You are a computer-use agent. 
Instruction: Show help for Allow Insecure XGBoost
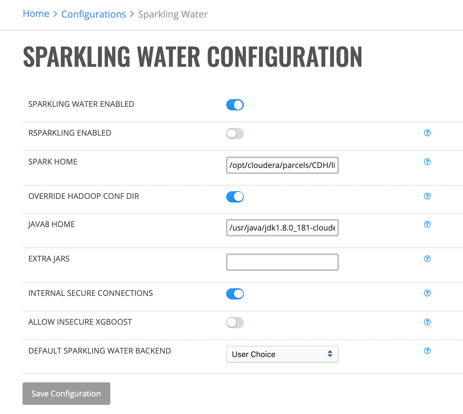pos(427,322)
